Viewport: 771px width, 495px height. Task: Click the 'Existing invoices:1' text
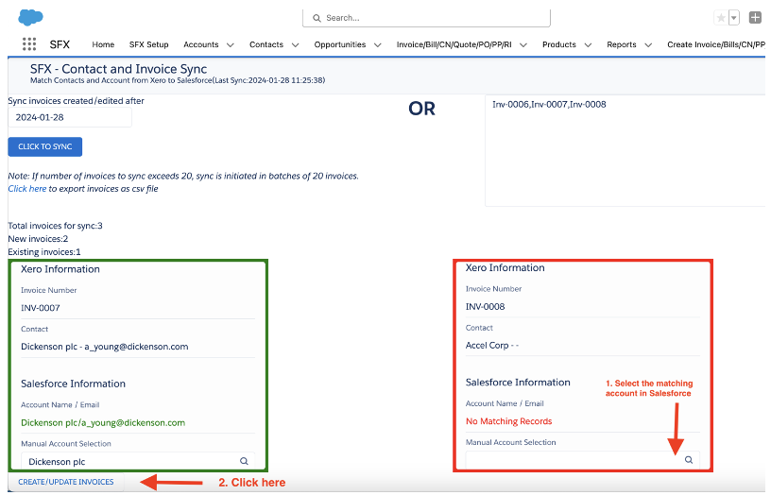click(x=44, y=251)
